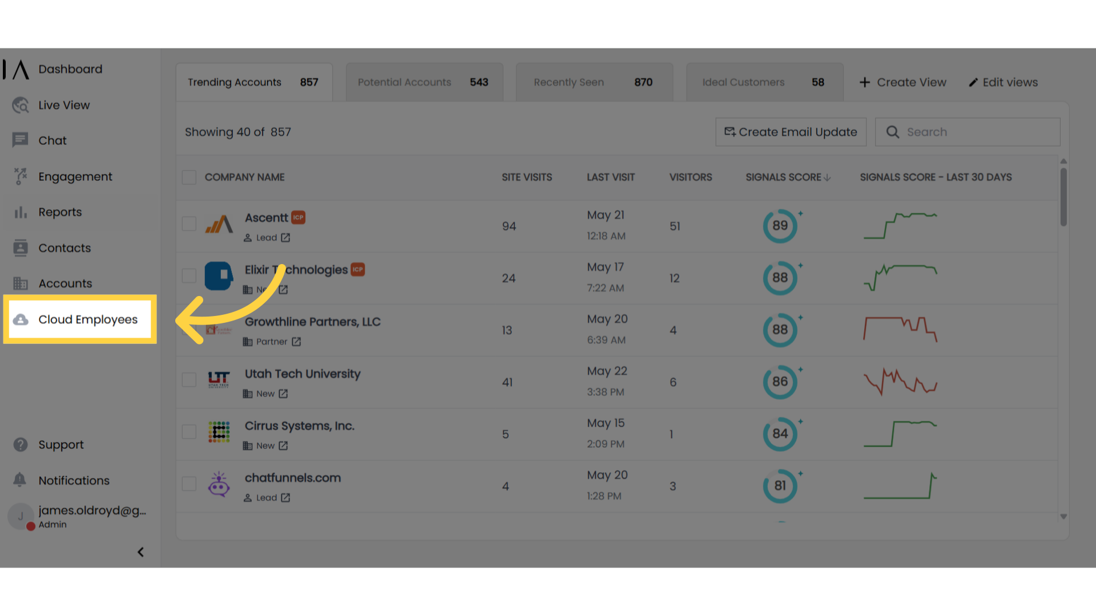Click the Create Email Update button
The width and height of the screenshot is (1096, 616).
click(791, 132)
